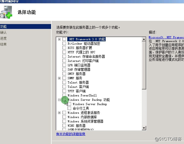The image size is (184, 144).
Task: Select 结果 step in wizard sidebar
Action: pos(3,44)
